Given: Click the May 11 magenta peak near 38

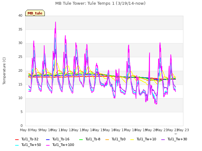Looking at the screenshot, I should tap(56, 22).
